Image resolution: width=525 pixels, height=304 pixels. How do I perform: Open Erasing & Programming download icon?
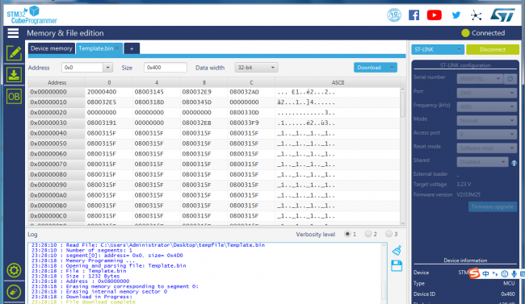[x=14, y=74]
